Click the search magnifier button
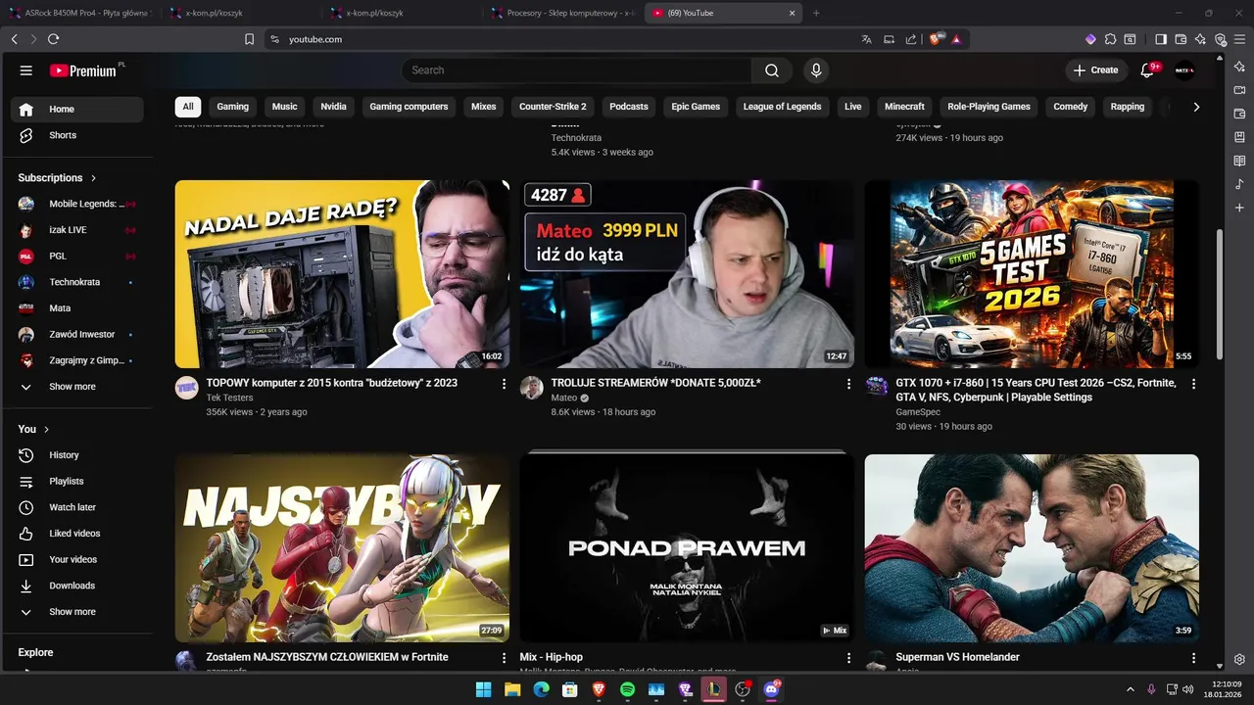Screen dimensions: 1254x705 [x=772, y=70]
